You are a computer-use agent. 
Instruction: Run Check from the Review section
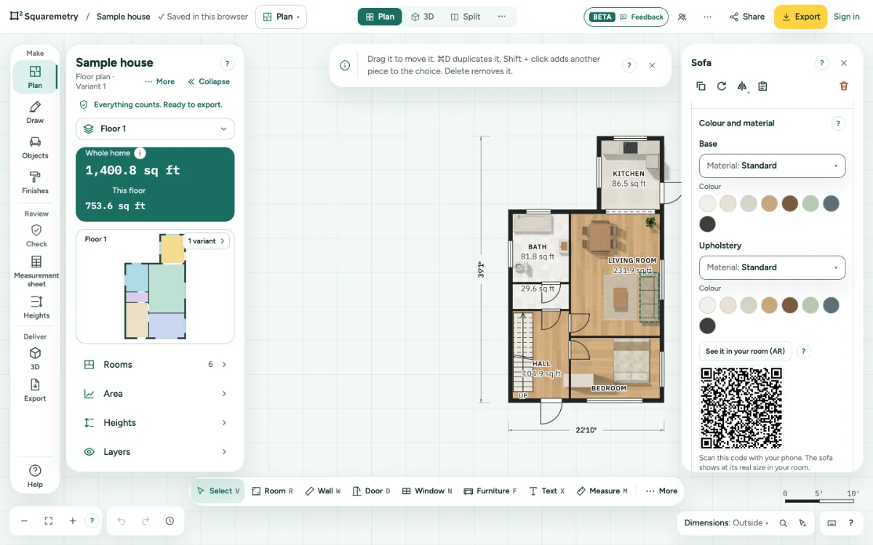36,235
